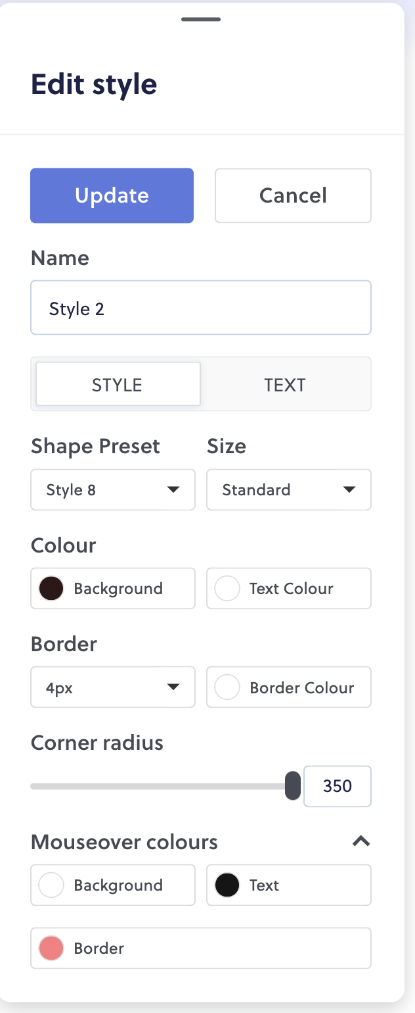This screenshot has height=1013, width=415.
Task: Click the Update button
Action: 112,195
